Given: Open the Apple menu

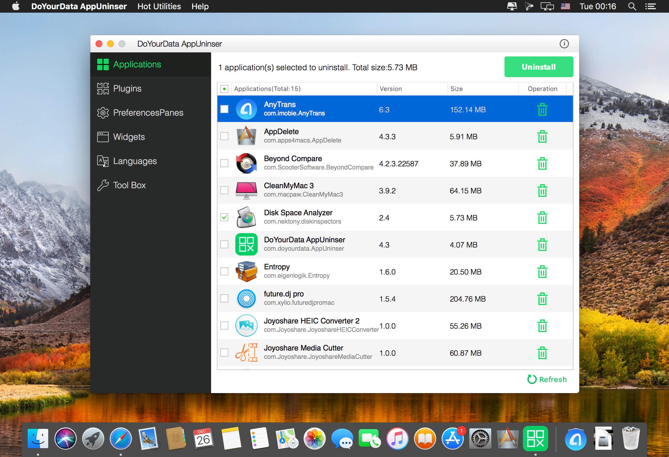Looking at the screenshot, I should (16, 6).
